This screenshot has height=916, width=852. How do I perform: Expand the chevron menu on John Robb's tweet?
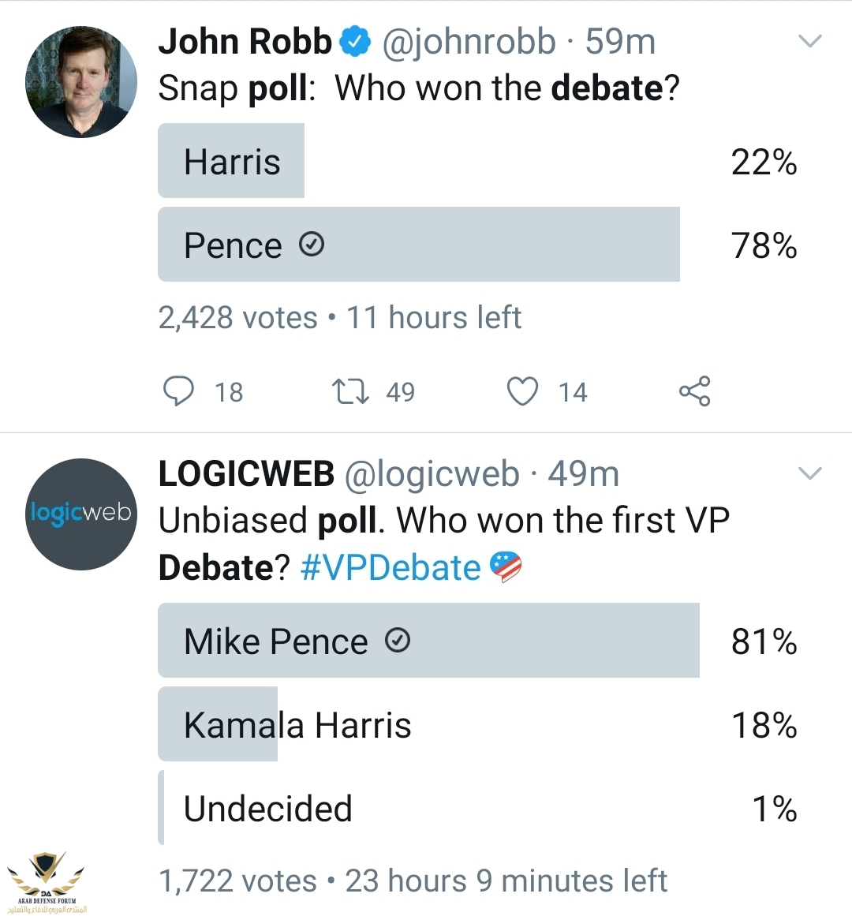click(810, 41)
